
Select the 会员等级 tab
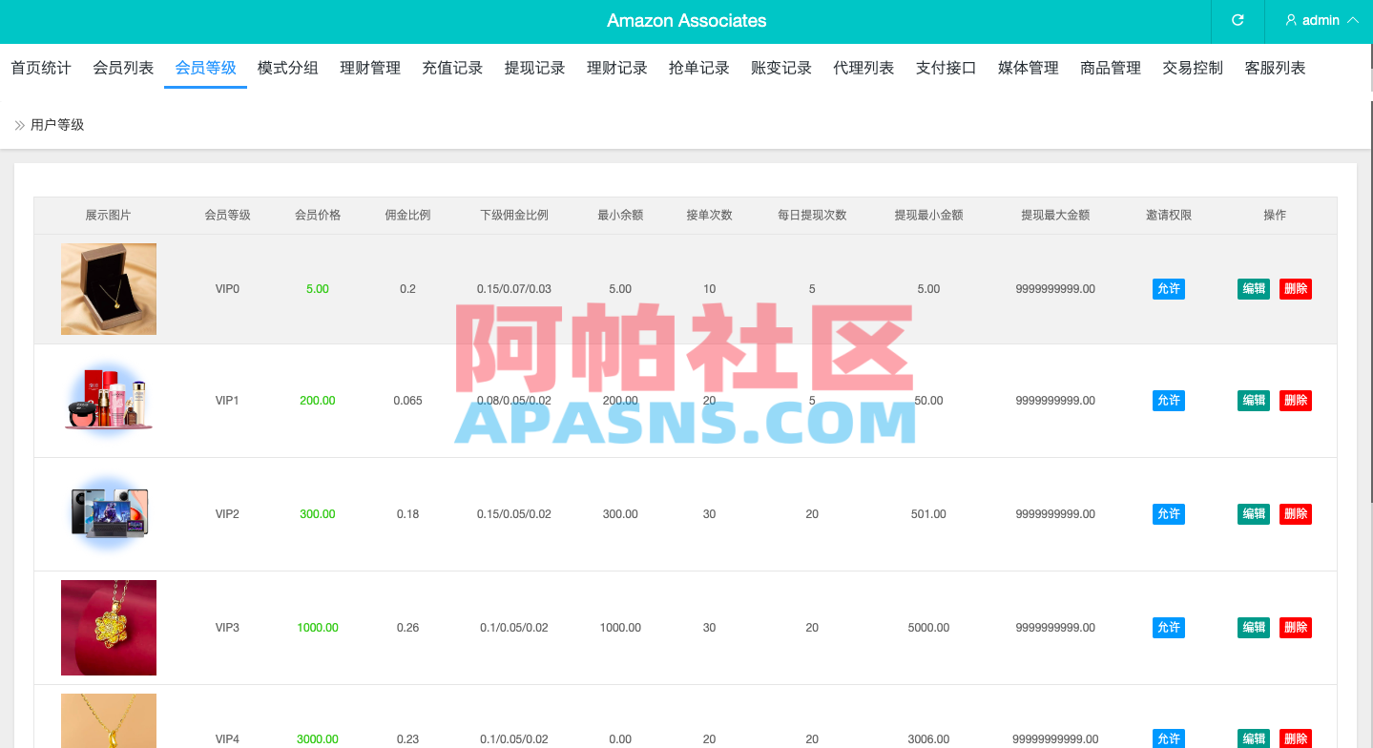tap(205, 68)
